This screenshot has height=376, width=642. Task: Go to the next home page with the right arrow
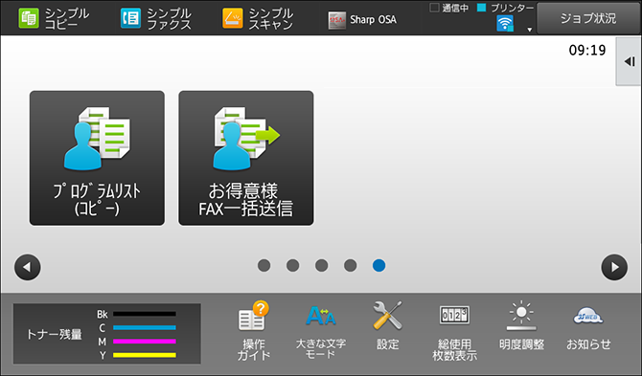coord(614,267)
